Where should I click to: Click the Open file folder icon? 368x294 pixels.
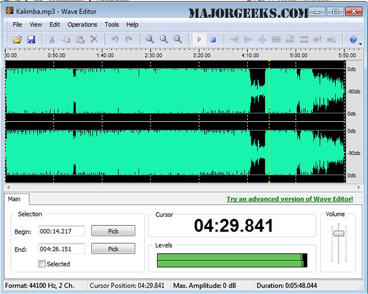click(17, 40)
